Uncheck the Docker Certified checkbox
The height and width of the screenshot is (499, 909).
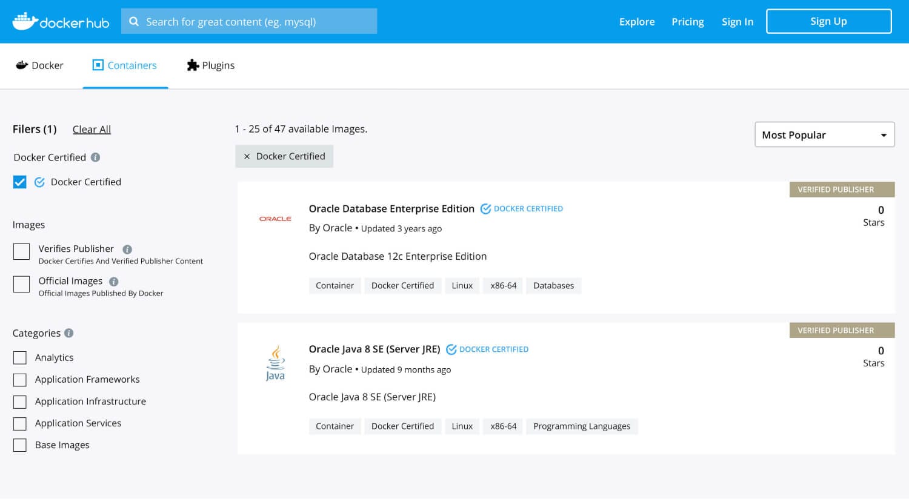coord(19,182)
